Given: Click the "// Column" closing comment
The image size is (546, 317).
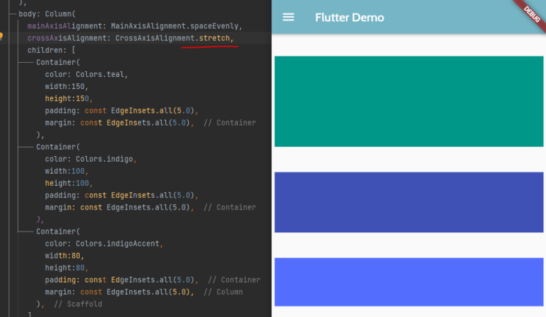Looking at the screenshot, I should point(223,292).
